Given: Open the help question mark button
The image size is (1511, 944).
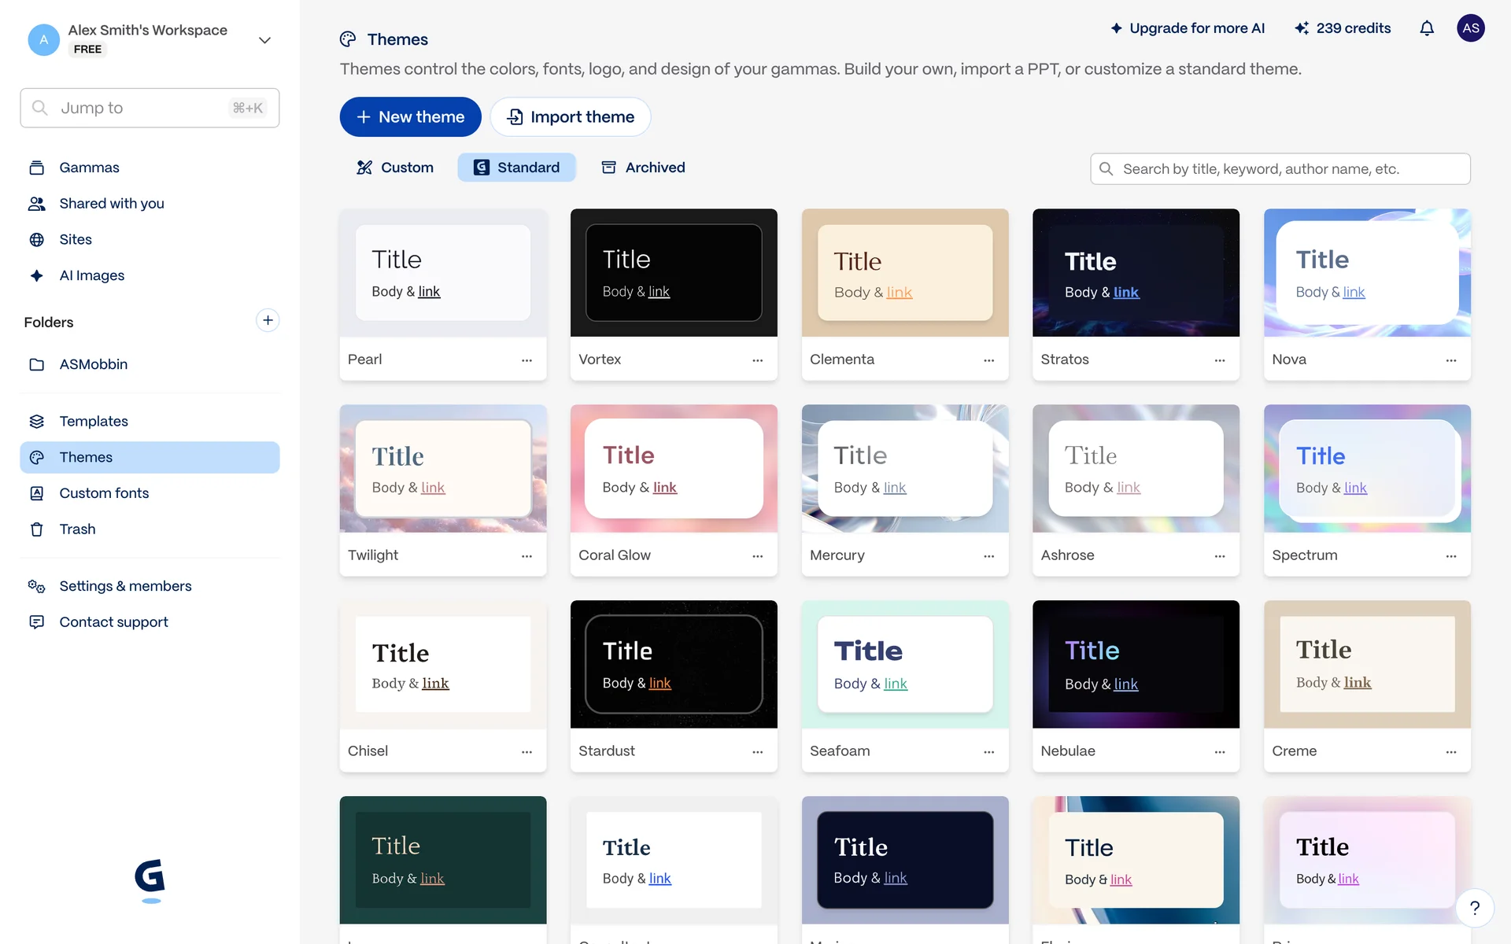Looking at the screenshot, I should (1474, 908).
